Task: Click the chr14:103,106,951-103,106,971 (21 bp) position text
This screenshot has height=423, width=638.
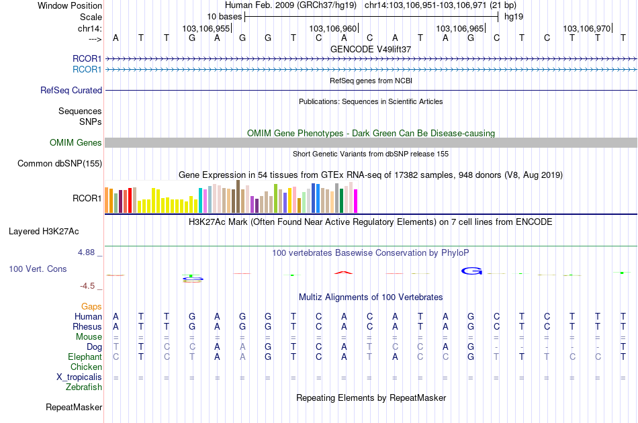Action: click(x=441, y=5)
